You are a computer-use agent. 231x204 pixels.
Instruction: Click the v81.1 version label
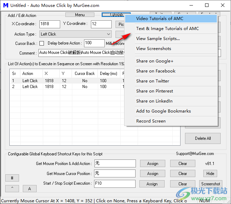(x=210, y=164)
